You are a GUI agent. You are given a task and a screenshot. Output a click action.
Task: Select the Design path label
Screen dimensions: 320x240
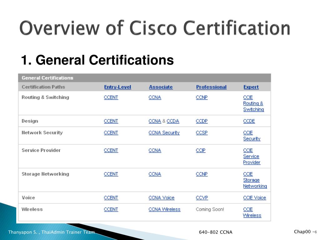(30, 121)
